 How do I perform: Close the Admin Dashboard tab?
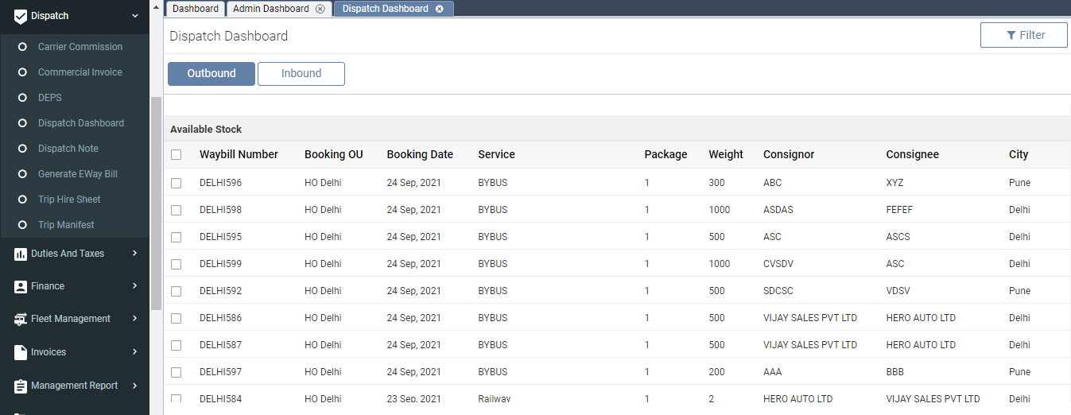point(320,9)
